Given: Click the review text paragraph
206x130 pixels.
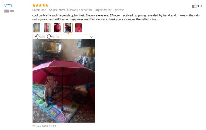Looking at the screenshot, I should (116, 17).
